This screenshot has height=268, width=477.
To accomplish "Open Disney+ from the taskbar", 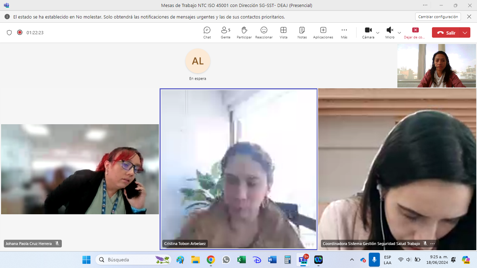I will [257, 260].
